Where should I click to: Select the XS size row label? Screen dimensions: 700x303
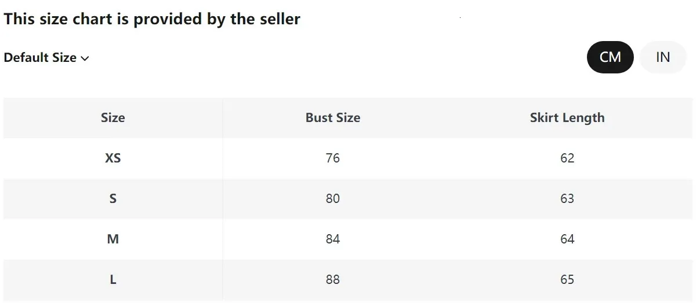click(113, 158)
